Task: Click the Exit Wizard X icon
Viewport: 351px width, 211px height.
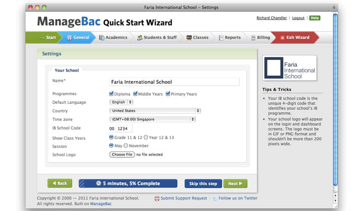Action: pyautogui.click(x=282, y=38)
